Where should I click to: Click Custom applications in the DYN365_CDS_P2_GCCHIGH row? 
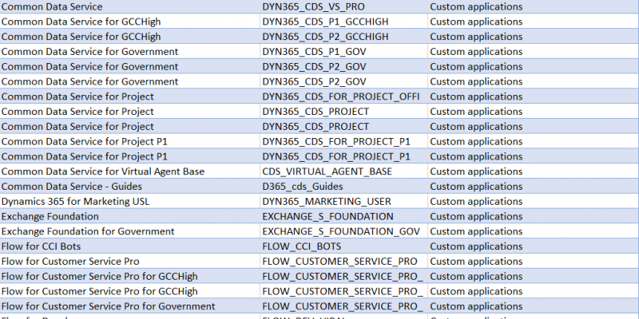533,36
